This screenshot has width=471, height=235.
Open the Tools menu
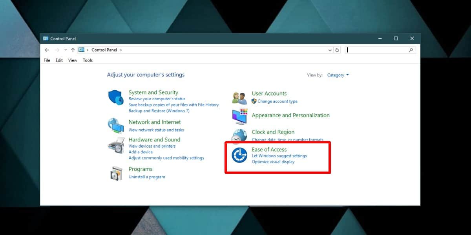pyautogui.click(x=88, y=60)
